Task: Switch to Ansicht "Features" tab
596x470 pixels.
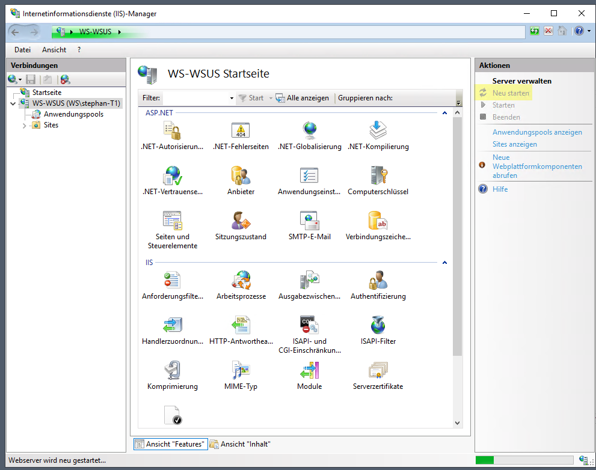Action: [x=171, y=444]
